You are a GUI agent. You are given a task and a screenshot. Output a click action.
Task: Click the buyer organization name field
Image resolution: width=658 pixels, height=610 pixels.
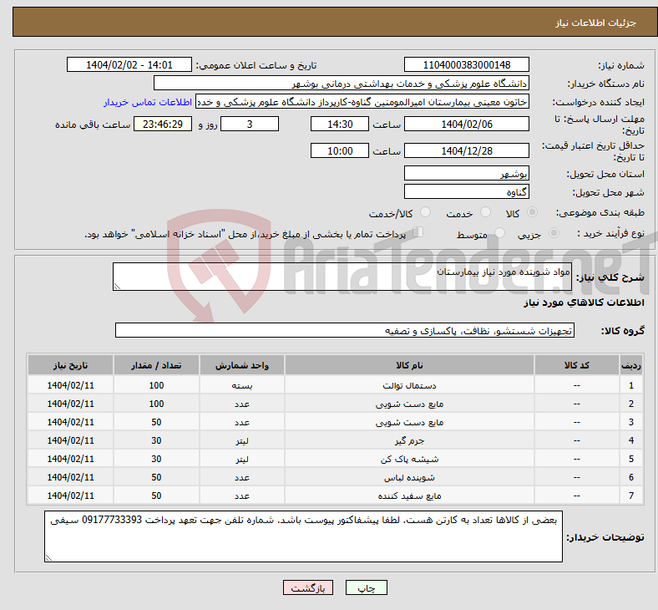[x=342, y=83]
